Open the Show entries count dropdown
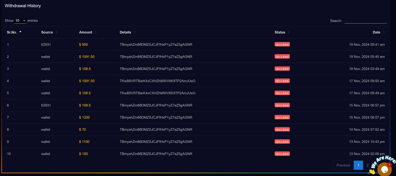The image size is (396, 176). 21,21
